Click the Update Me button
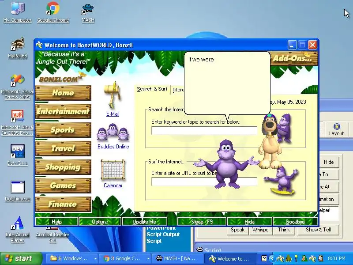This screenshot has width=353, height=265. click(x=144, y=222)
